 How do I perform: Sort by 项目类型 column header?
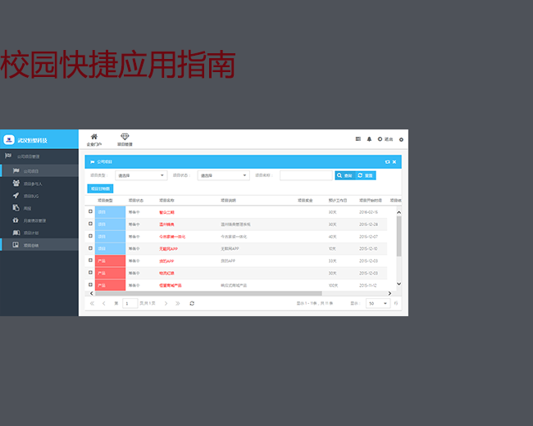[105, 201]
